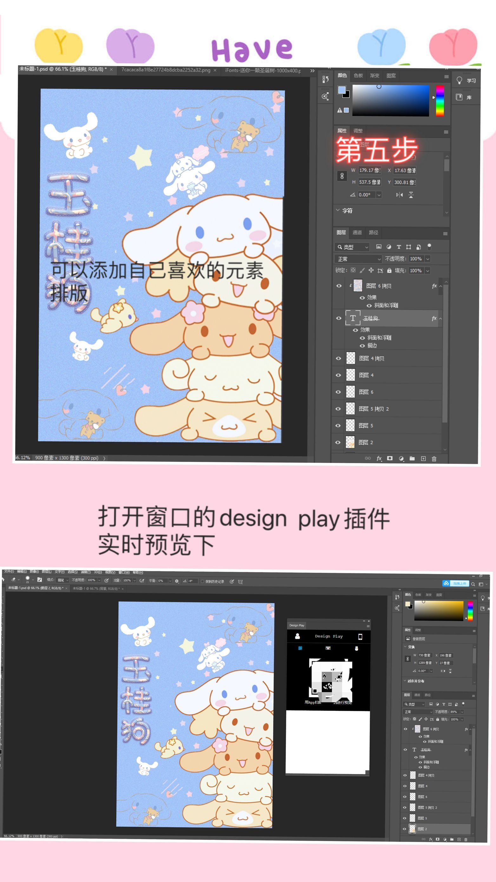496x882 pixels.
Task: Open opacity 不透明度 dropdown arrow in upper panel
Action: coord(427,259)
